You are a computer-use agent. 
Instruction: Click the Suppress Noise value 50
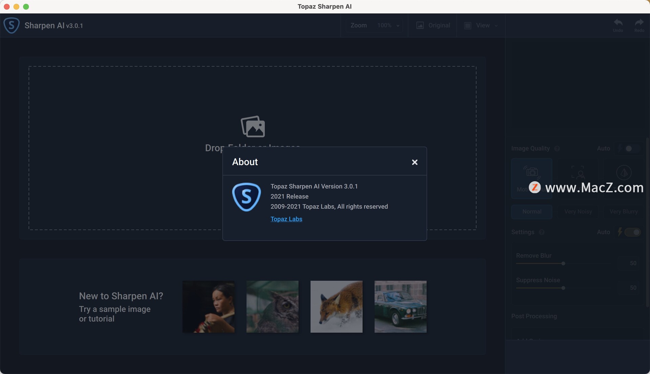[x=633, y=288]
